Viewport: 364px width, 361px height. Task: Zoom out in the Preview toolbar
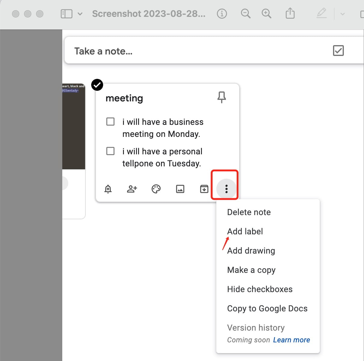pyautogui.click(x=245, y=14)
